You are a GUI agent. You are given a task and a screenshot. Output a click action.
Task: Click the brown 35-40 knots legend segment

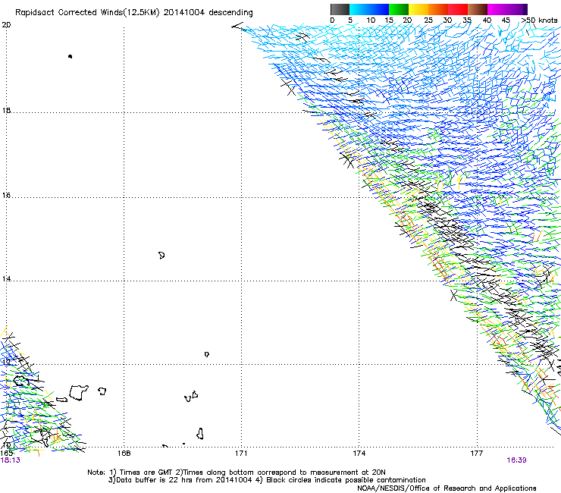tap(478, 9)
